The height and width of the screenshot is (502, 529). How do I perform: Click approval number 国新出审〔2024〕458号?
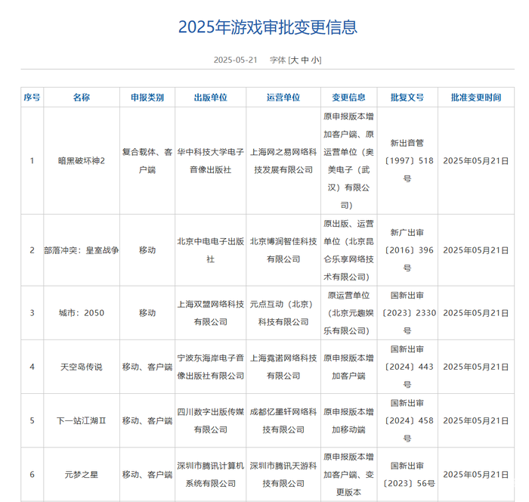pos(407,420)
